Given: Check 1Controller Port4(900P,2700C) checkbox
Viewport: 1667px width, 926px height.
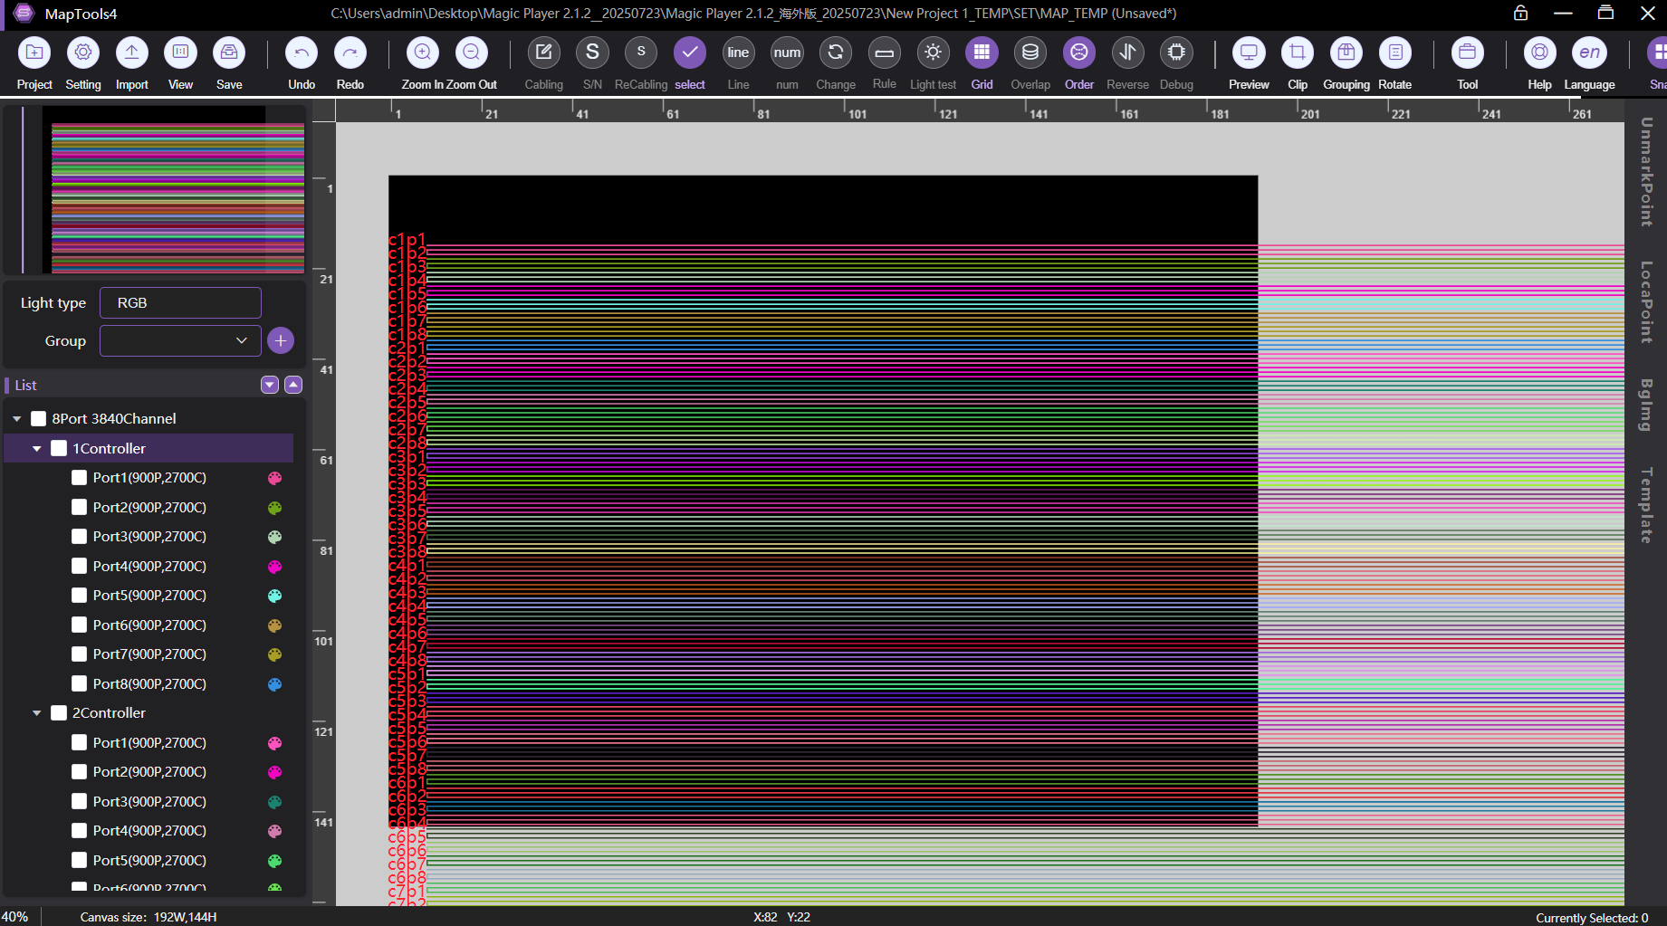Looking at the screenshot, I should click(x=80, y=567).
